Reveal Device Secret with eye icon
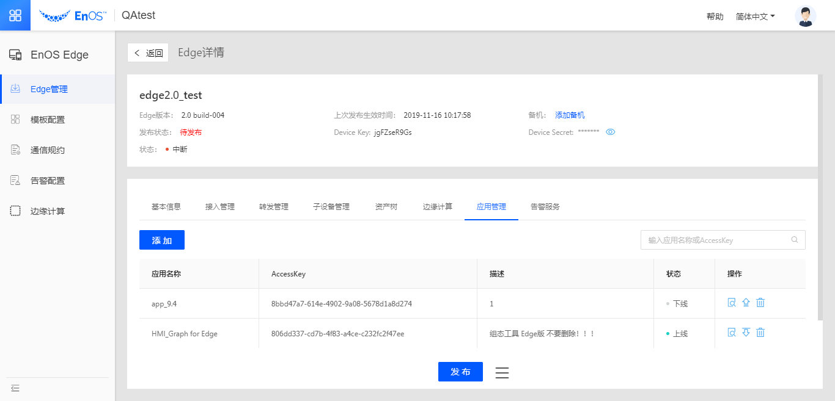835x401 pixels. (610, 132)
